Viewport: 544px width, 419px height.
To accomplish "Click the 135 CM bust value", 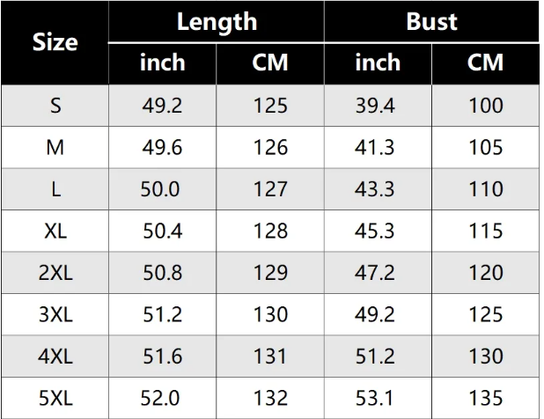I will tap(485, 398).
